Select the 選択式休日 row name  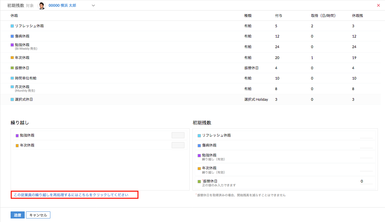pyautogui.click(x=24, y=99)
